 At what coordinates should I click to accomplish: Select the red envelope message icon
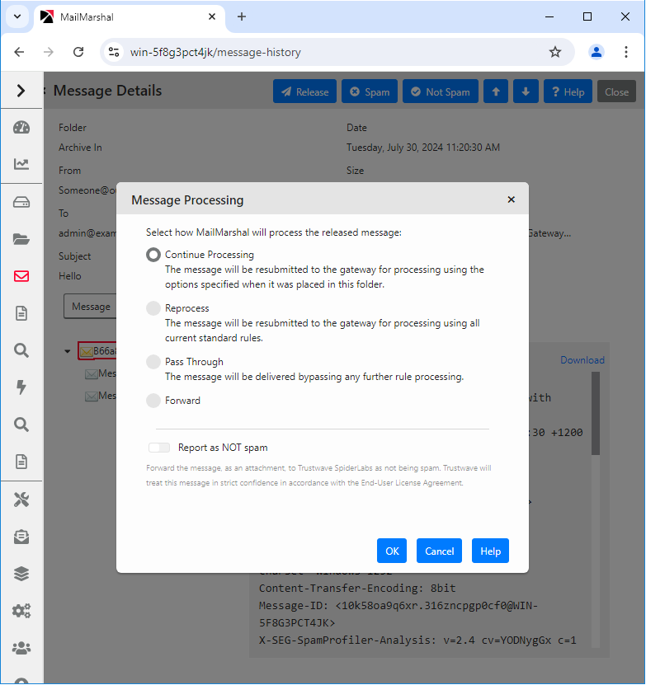21,276
